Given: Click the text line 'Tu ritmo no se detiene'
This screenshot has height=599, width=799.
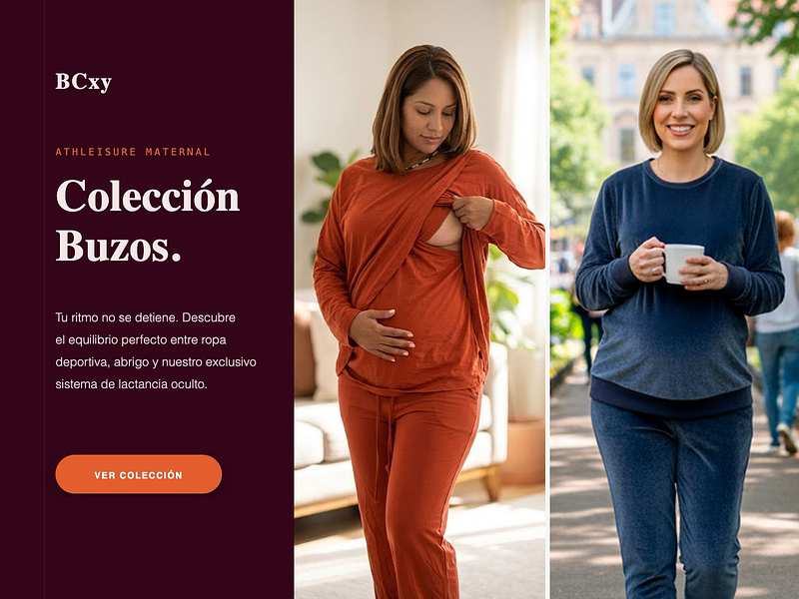Looking at the screenshot, I should click(116, 317).
